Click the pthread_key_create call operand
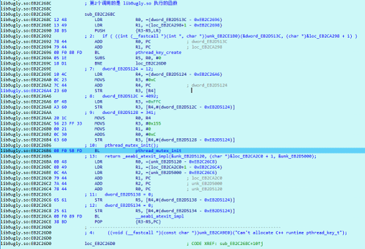Image resolution: width=365 pixels, height=249 pixels. point(158,53)
